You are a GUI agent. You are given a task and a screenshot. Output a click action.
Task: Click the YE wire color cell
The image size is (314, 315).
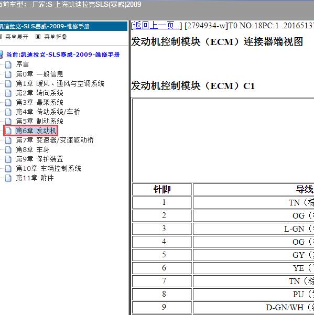click(253, 268)
